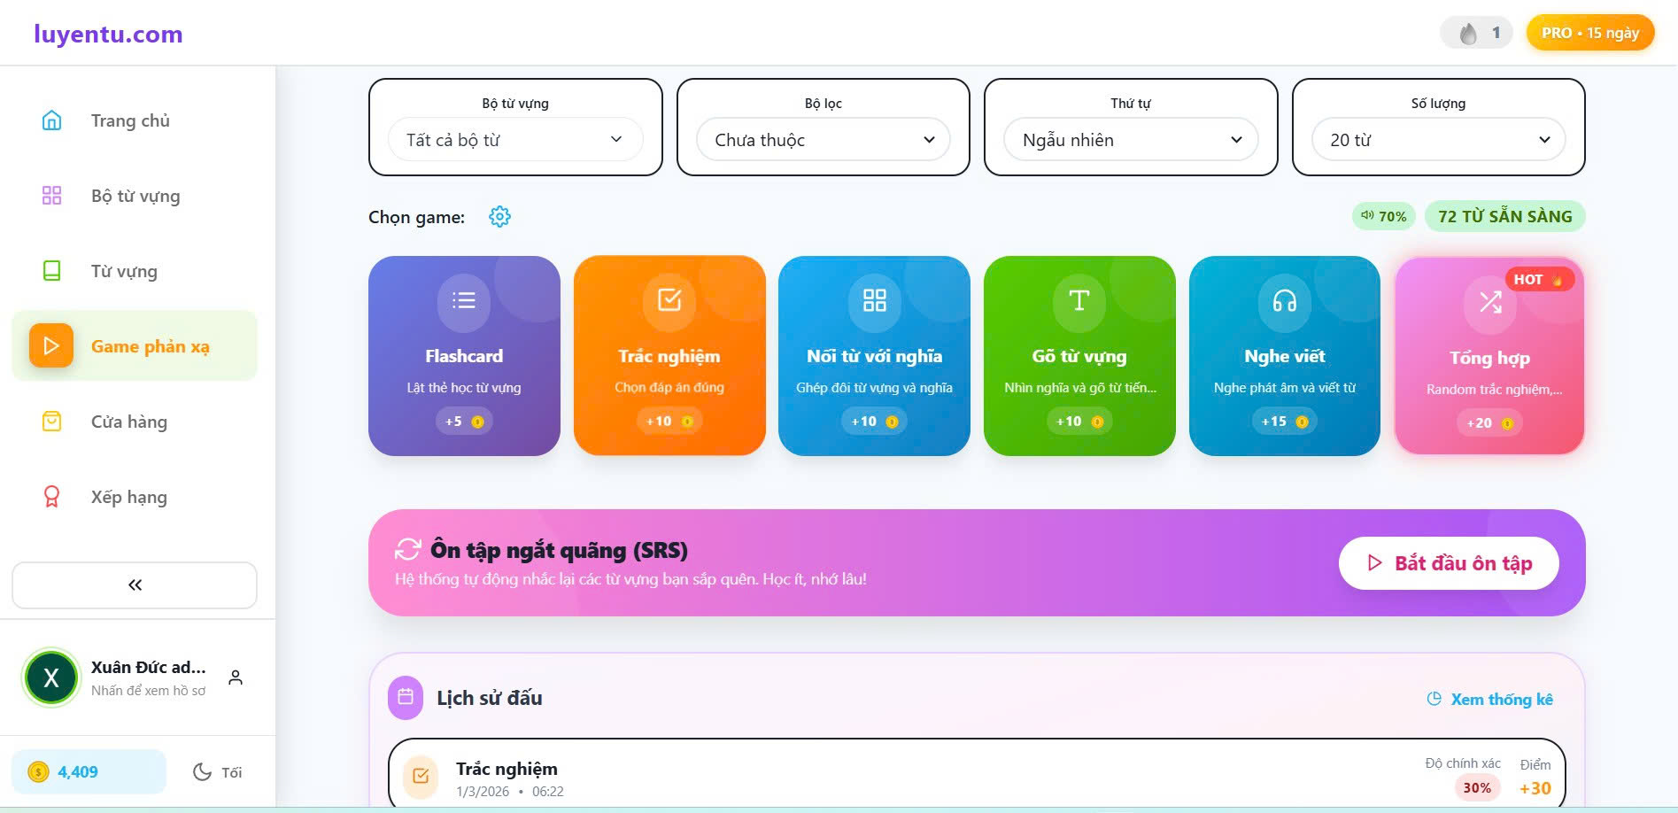Toggle the 70% sound volume badge
1678x813 pixels.
point(1384,216)
